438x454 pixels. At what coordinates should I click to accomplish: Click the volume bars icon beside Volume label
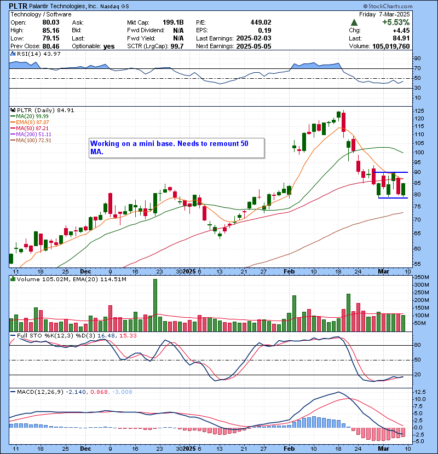(x=13, y=280)
